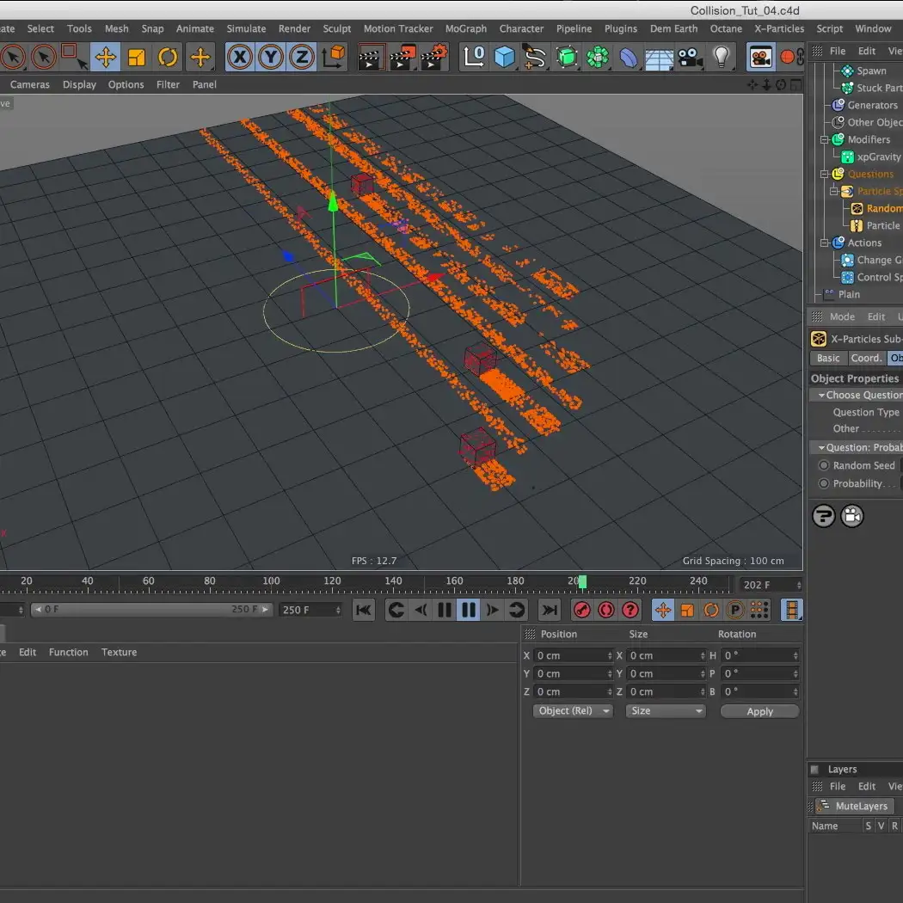Collapse the Particle Sp question node

tap(834, 191)
